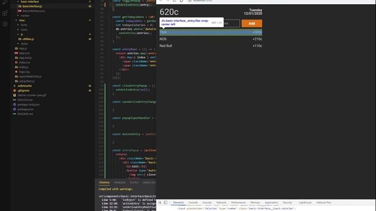Click the closeEntryPopup function line in editor
The image size is (376, 211).
pos(134,86)
